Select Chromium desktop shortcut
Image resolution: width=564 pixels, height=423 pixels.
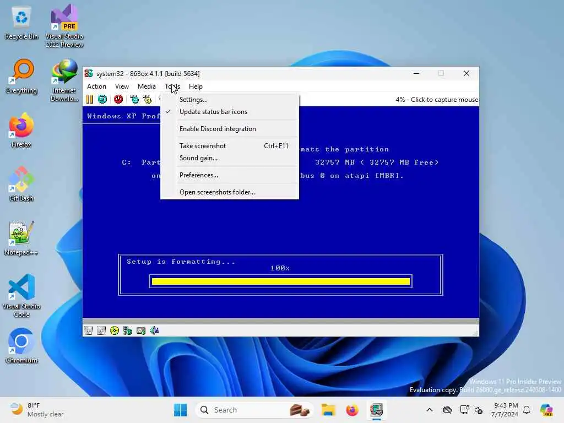tap(21, 346)
